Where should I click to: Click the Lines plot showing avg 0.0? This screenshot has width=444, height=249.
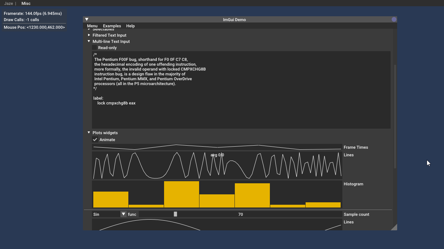(x=217, y=165)
